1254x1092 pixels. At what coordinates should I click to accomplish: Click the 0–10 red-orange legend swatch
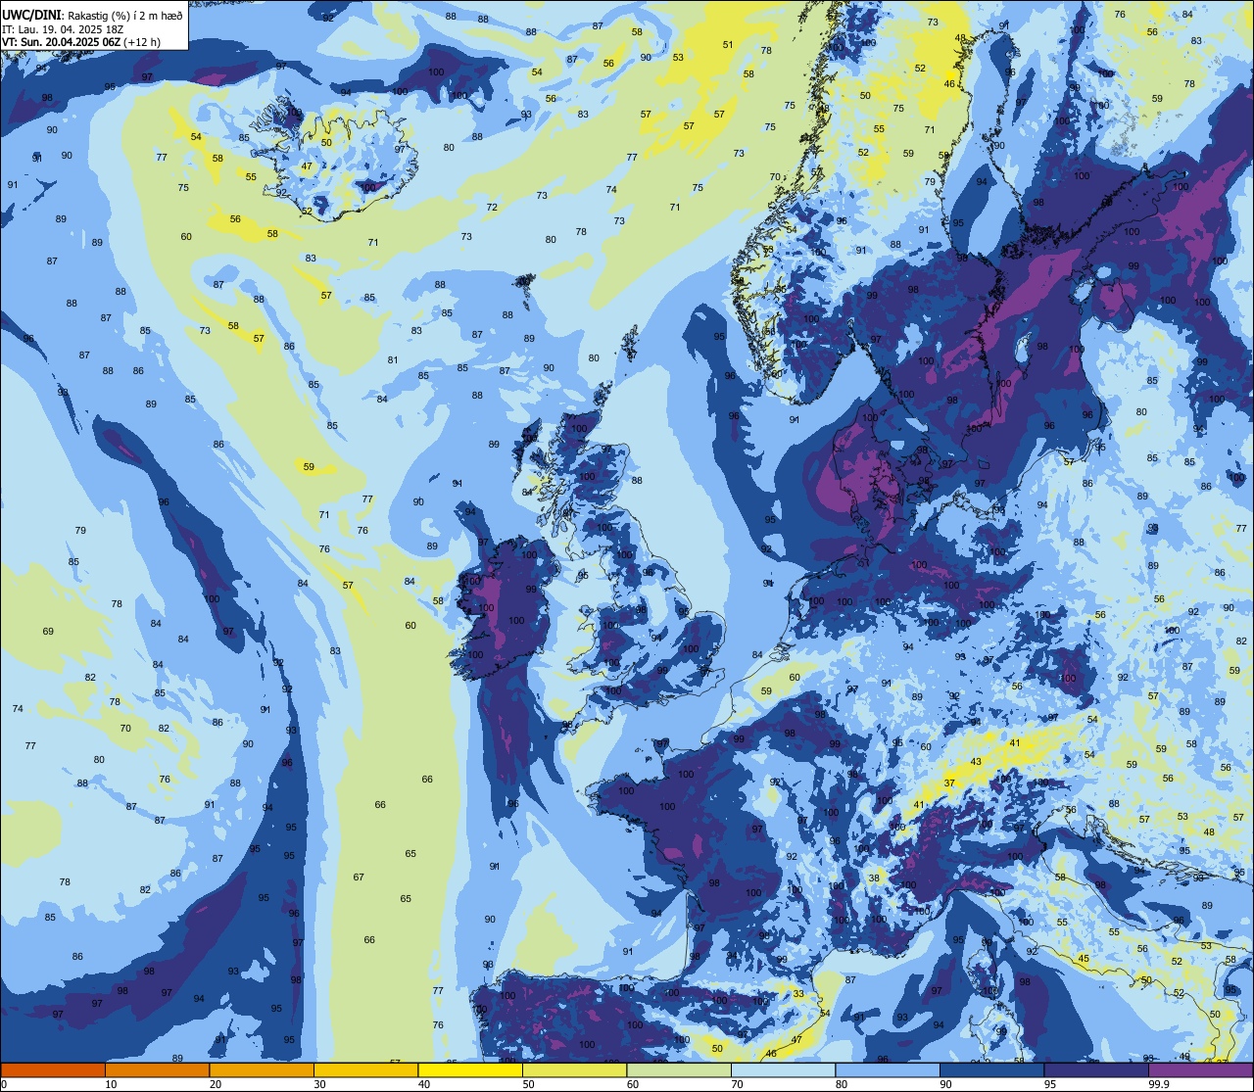point(53,1070)
